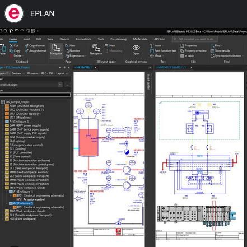Expand the GAA 400 V power supply node
The height and width of the screenshot is (247, 247).
tap(3, 125)
